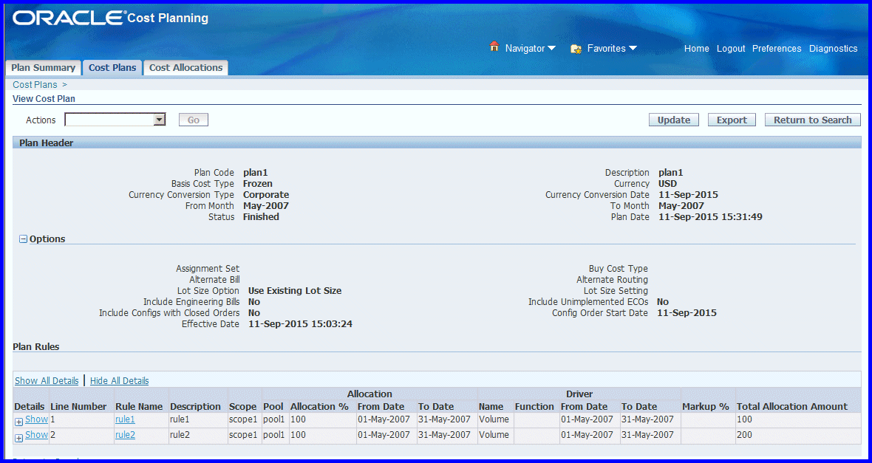Select the Cost Plans tab

[112, 68]
